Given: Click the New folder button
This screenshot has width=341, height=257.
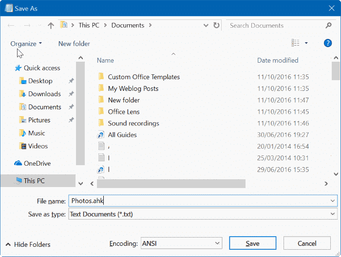Looking at the screenshot, I should pos(74,44).
